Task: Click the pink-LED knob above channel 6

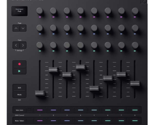Action: 108,11
